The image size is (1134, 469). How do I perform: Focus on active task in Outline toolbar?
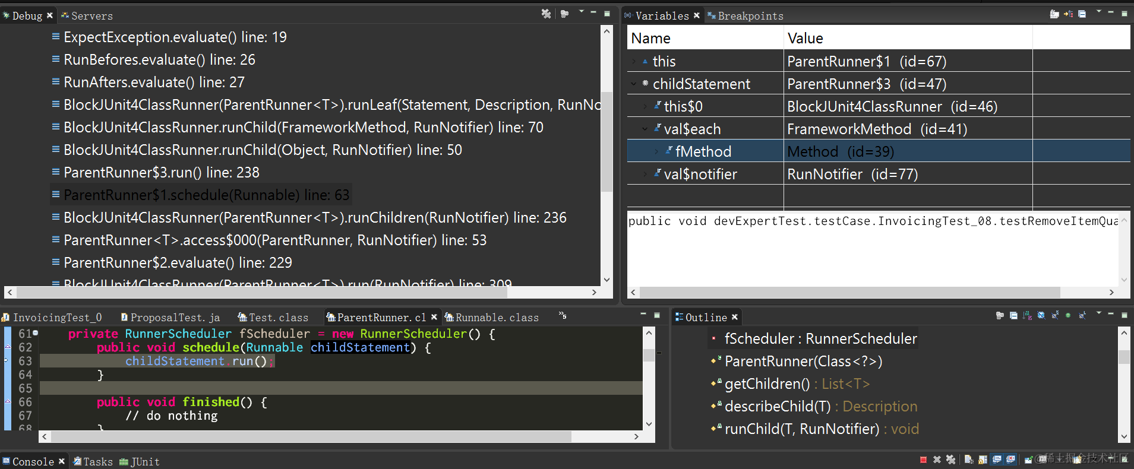[x=1000, y=315]
